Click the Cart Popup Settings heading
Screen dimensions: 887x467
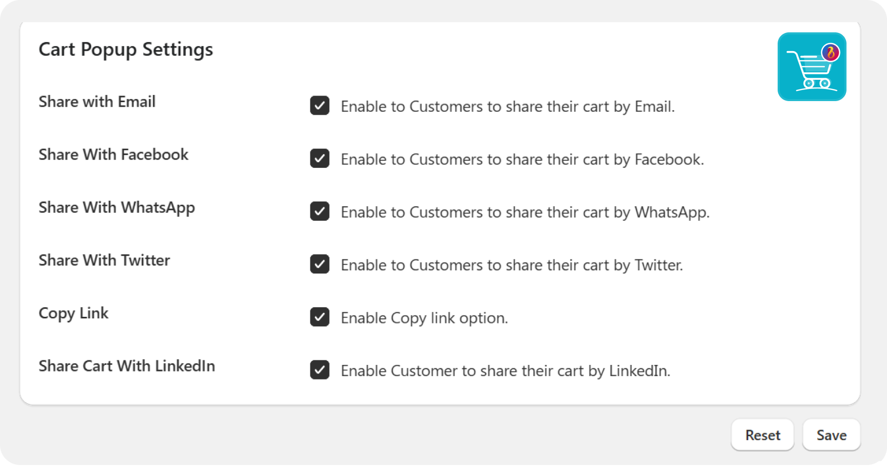click(126, 50)
